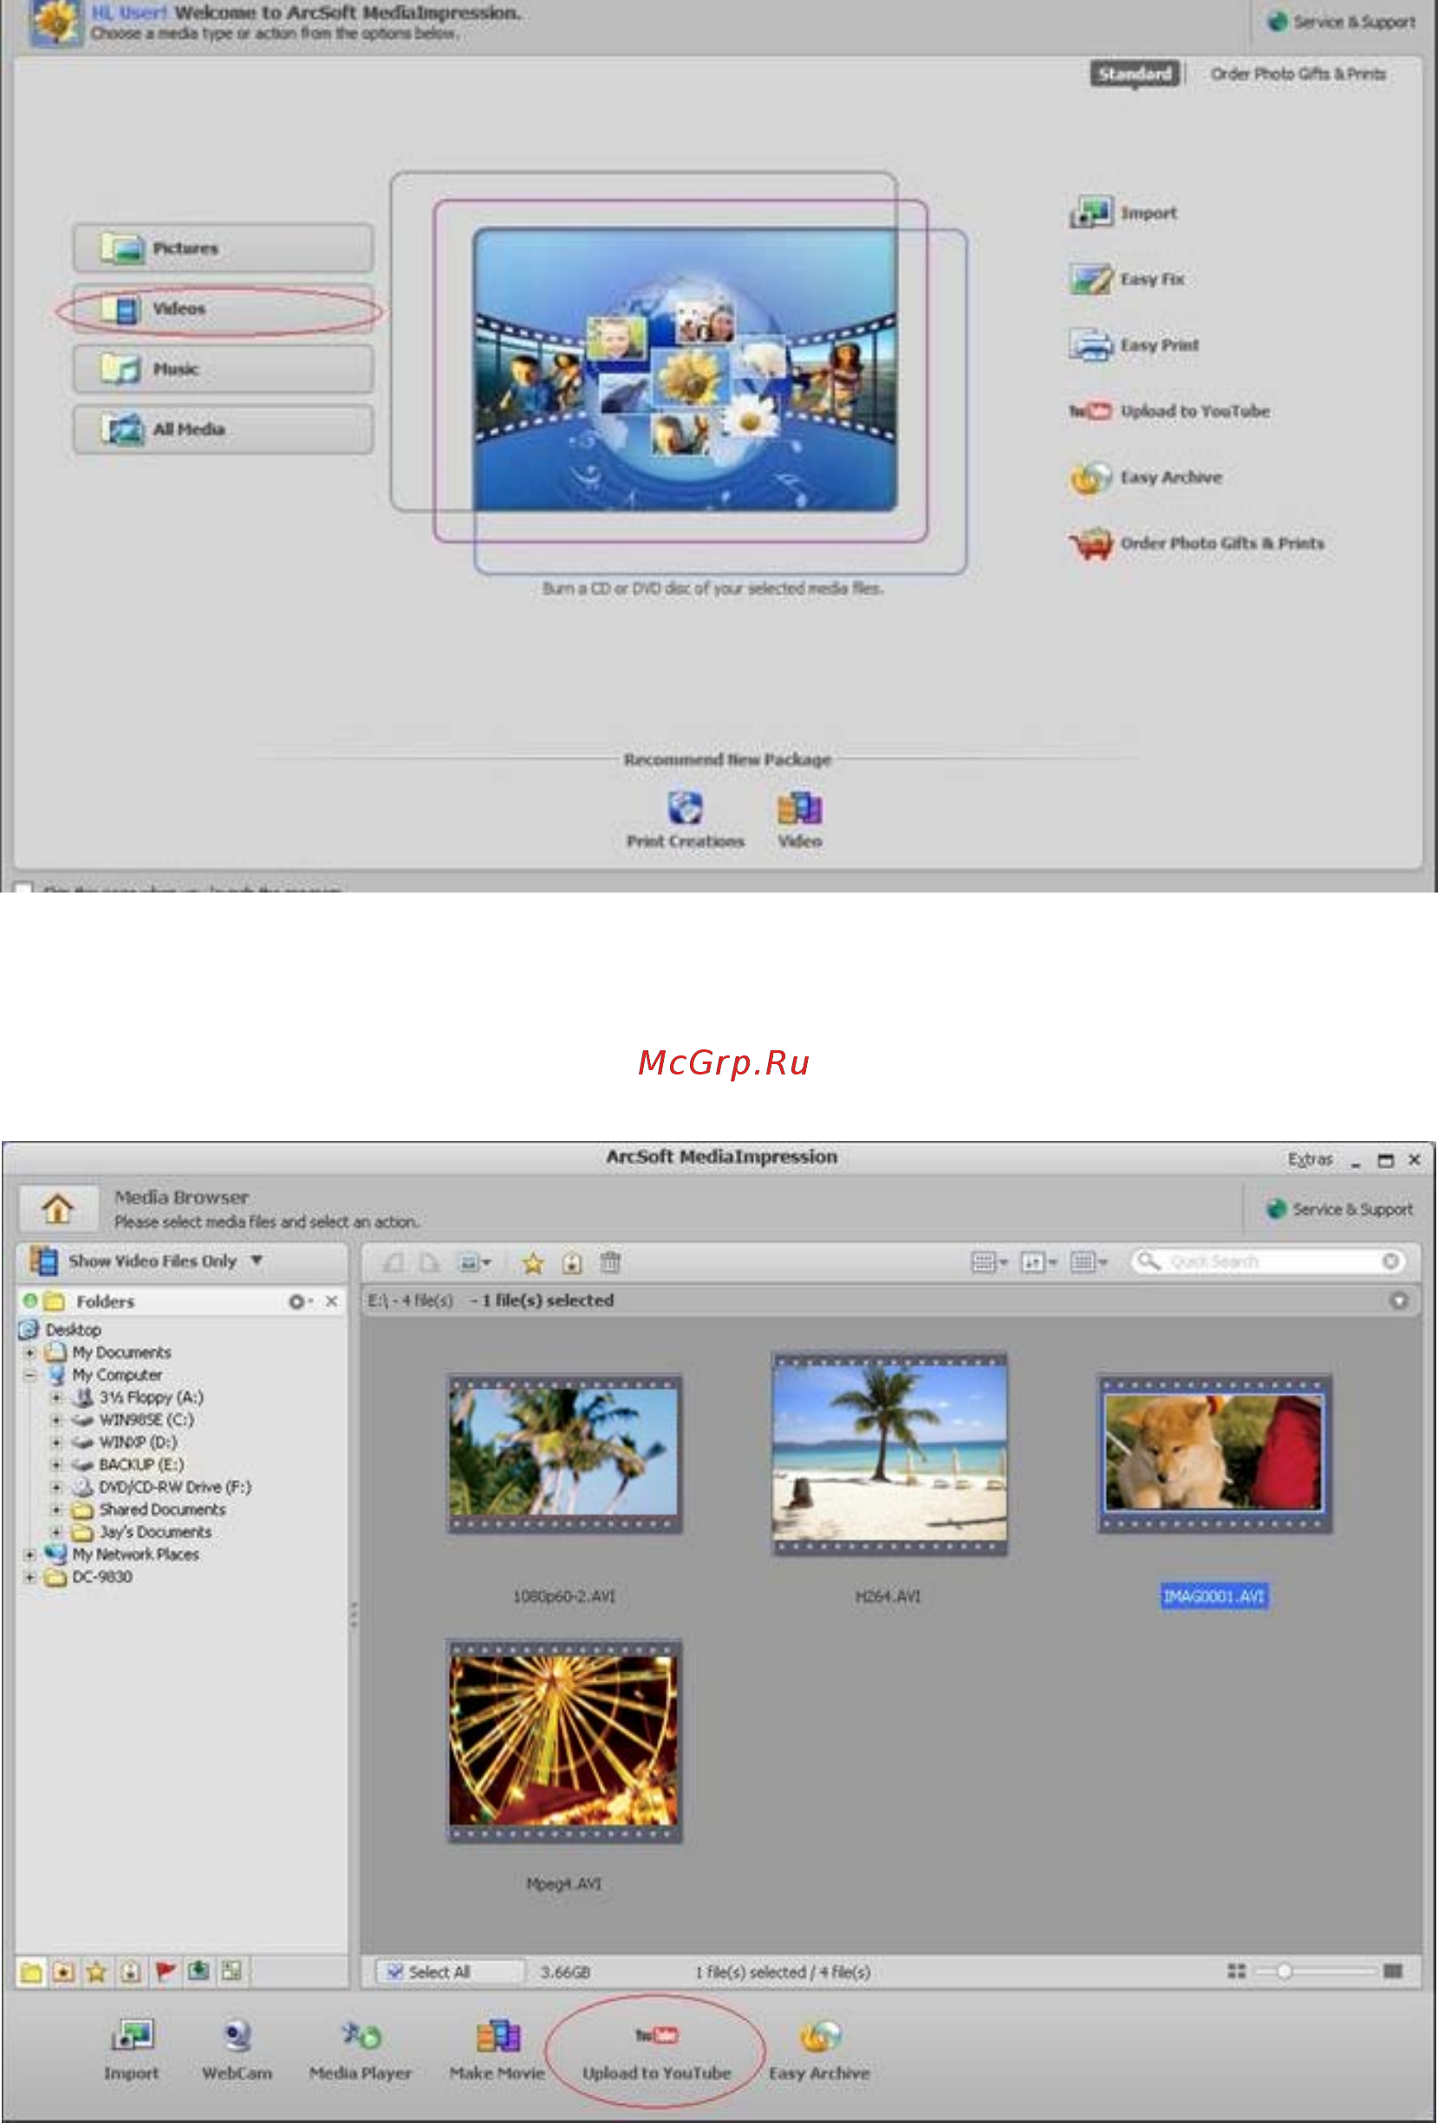Viewport: 1438px width, 2123px height.
Task: Open Order Photo Gifts & Prints cart icon
Action: pyautogui.click(x=1090, y=543)
